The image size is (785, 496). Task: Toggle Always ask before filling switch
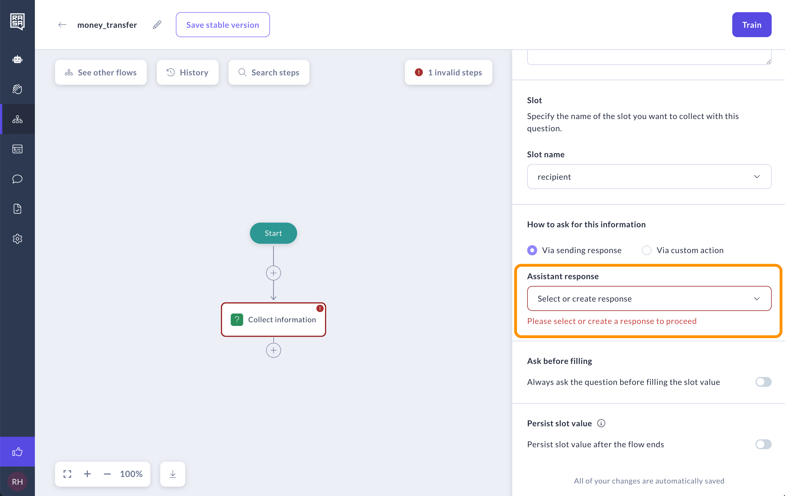(763, 382)
